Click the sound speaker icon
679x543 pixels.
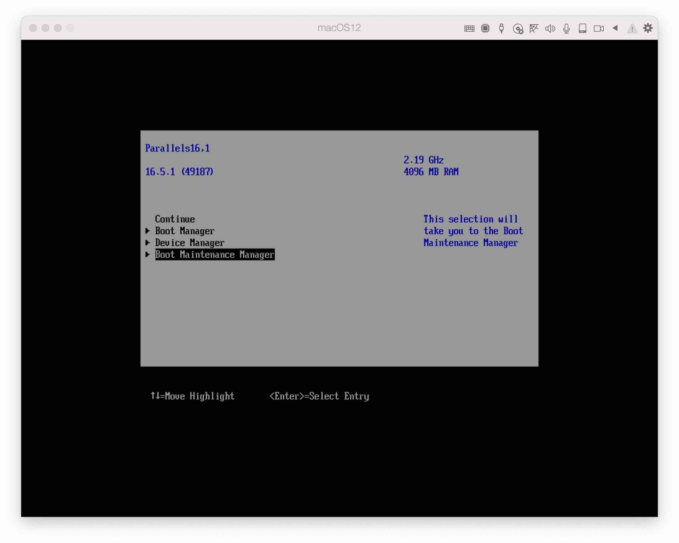[550, 28]
